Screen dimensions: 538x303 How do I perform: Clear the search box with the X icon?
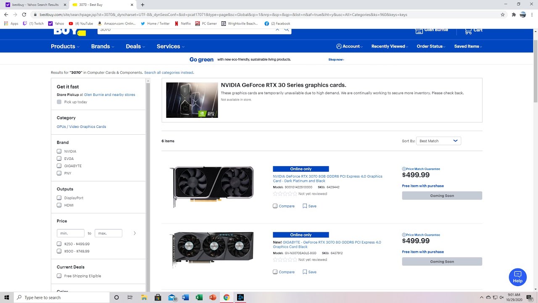pyautogui.click(x=277, y=30)
